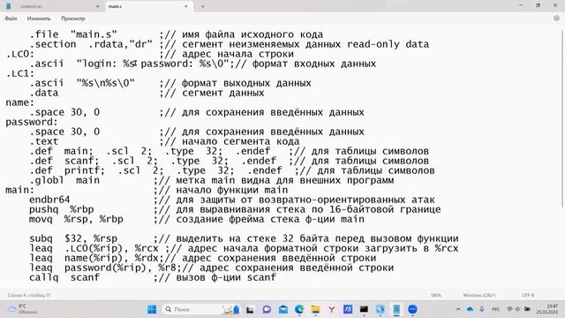Viewport: 565px width, 318px height.
Task: Click 'leaq password(%rip), %r8' instruction
Action: click(102, 269)
